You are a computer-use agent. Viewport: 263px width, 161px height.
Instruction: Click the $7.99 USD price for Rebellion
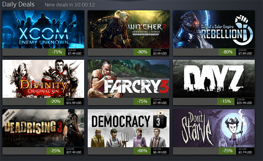245,54
